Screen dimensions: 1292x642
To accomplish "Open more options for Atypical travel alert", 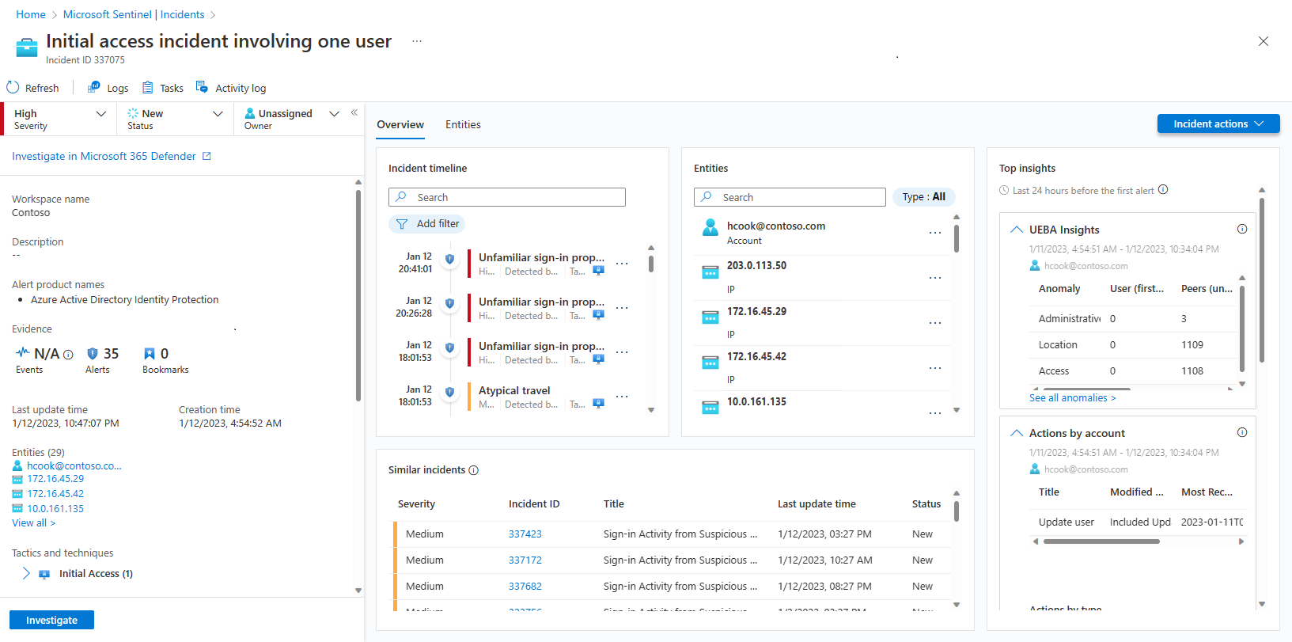I will coord(623,397).
